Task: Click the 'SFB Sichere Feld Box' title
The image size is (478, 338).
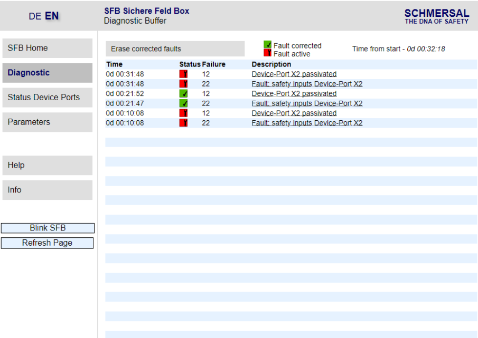Action: (147, 11)
